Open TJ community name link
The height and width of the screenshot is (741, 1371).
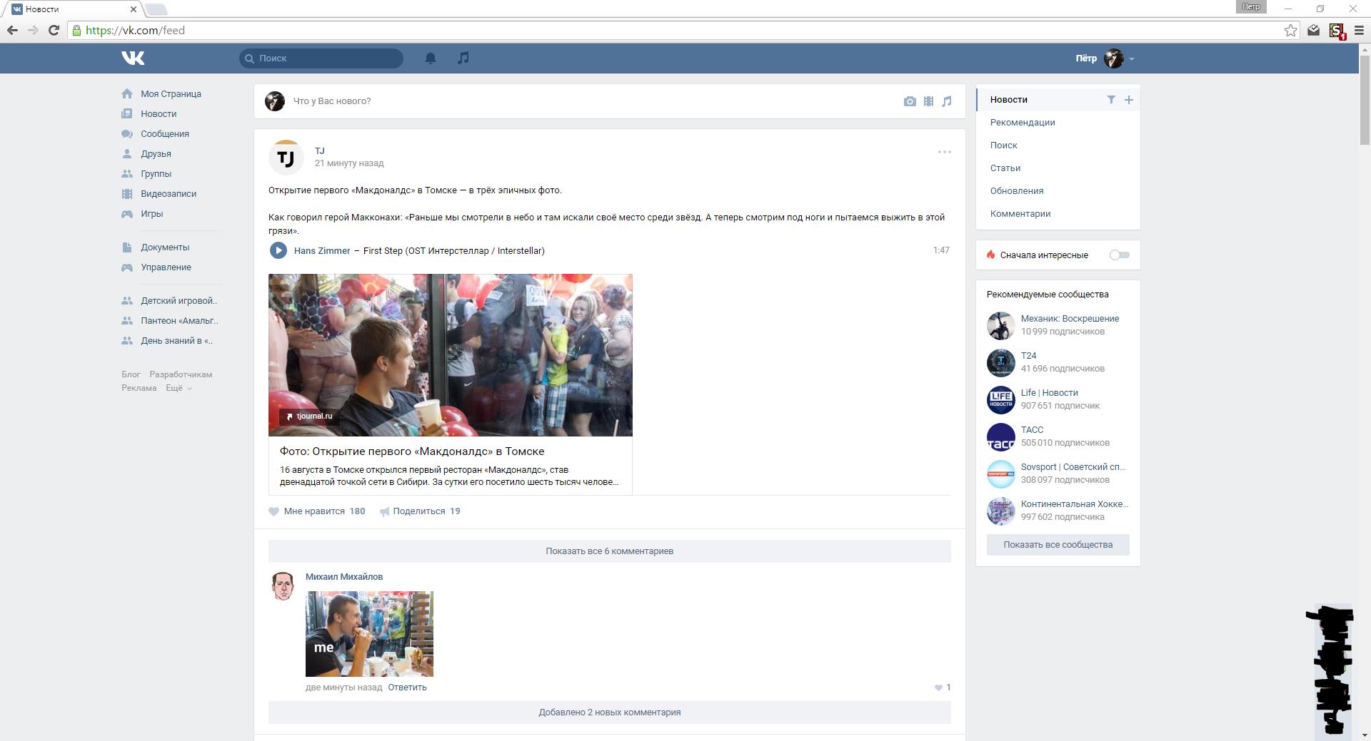click(x=320, y=150)
